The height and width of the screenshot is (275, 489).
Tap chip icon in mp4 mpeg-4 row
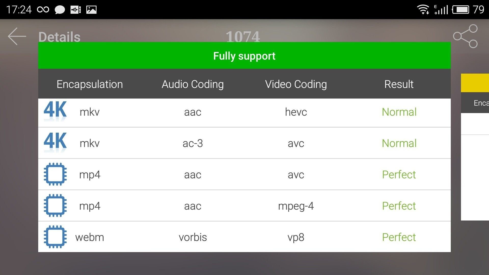(55, 205)
